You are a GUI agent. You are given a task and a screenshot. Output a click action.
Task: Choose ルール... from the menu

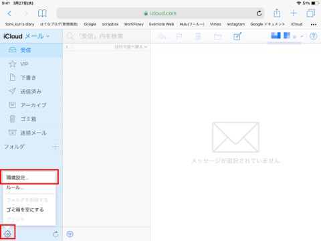pyautogui.click(x=29, y=187)
